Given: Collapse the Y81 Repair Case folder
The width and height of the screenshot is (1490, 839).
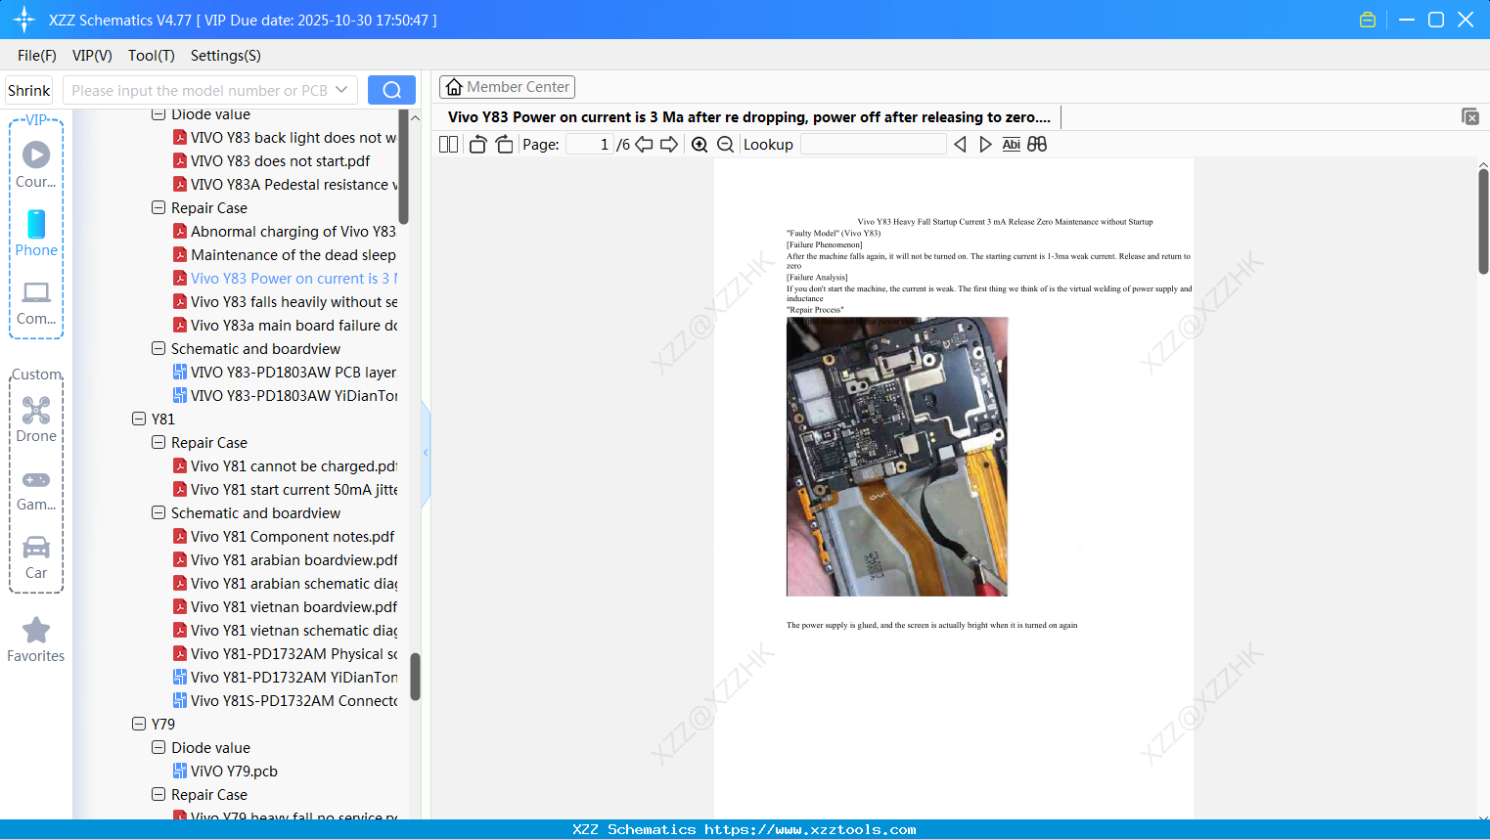Looking at the screenshot, I should click(x=158, y=443).
